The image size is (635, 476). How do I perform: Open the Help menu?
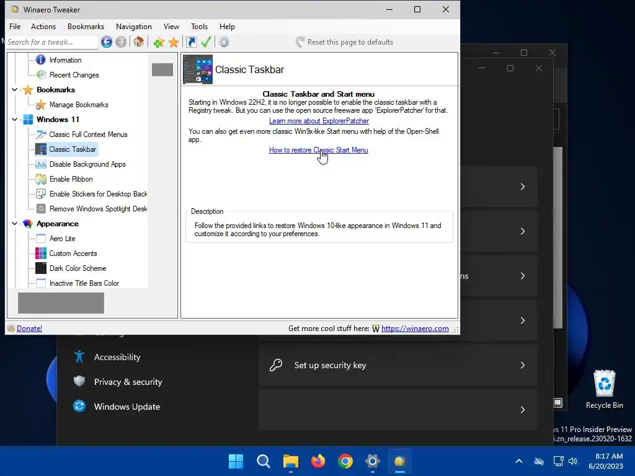[x=227, y=26]
